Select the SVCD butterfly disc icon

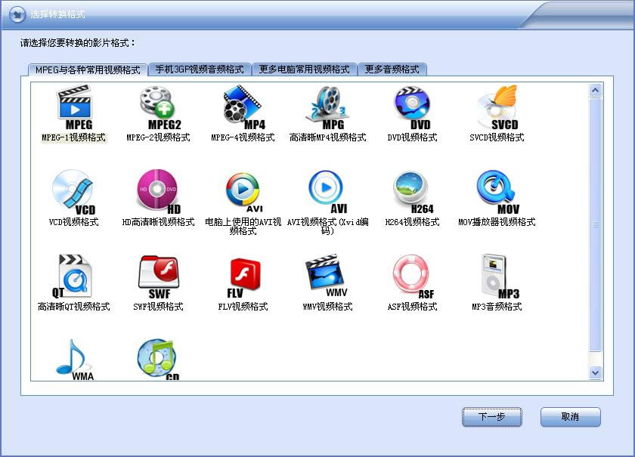(x=497, y=107)
